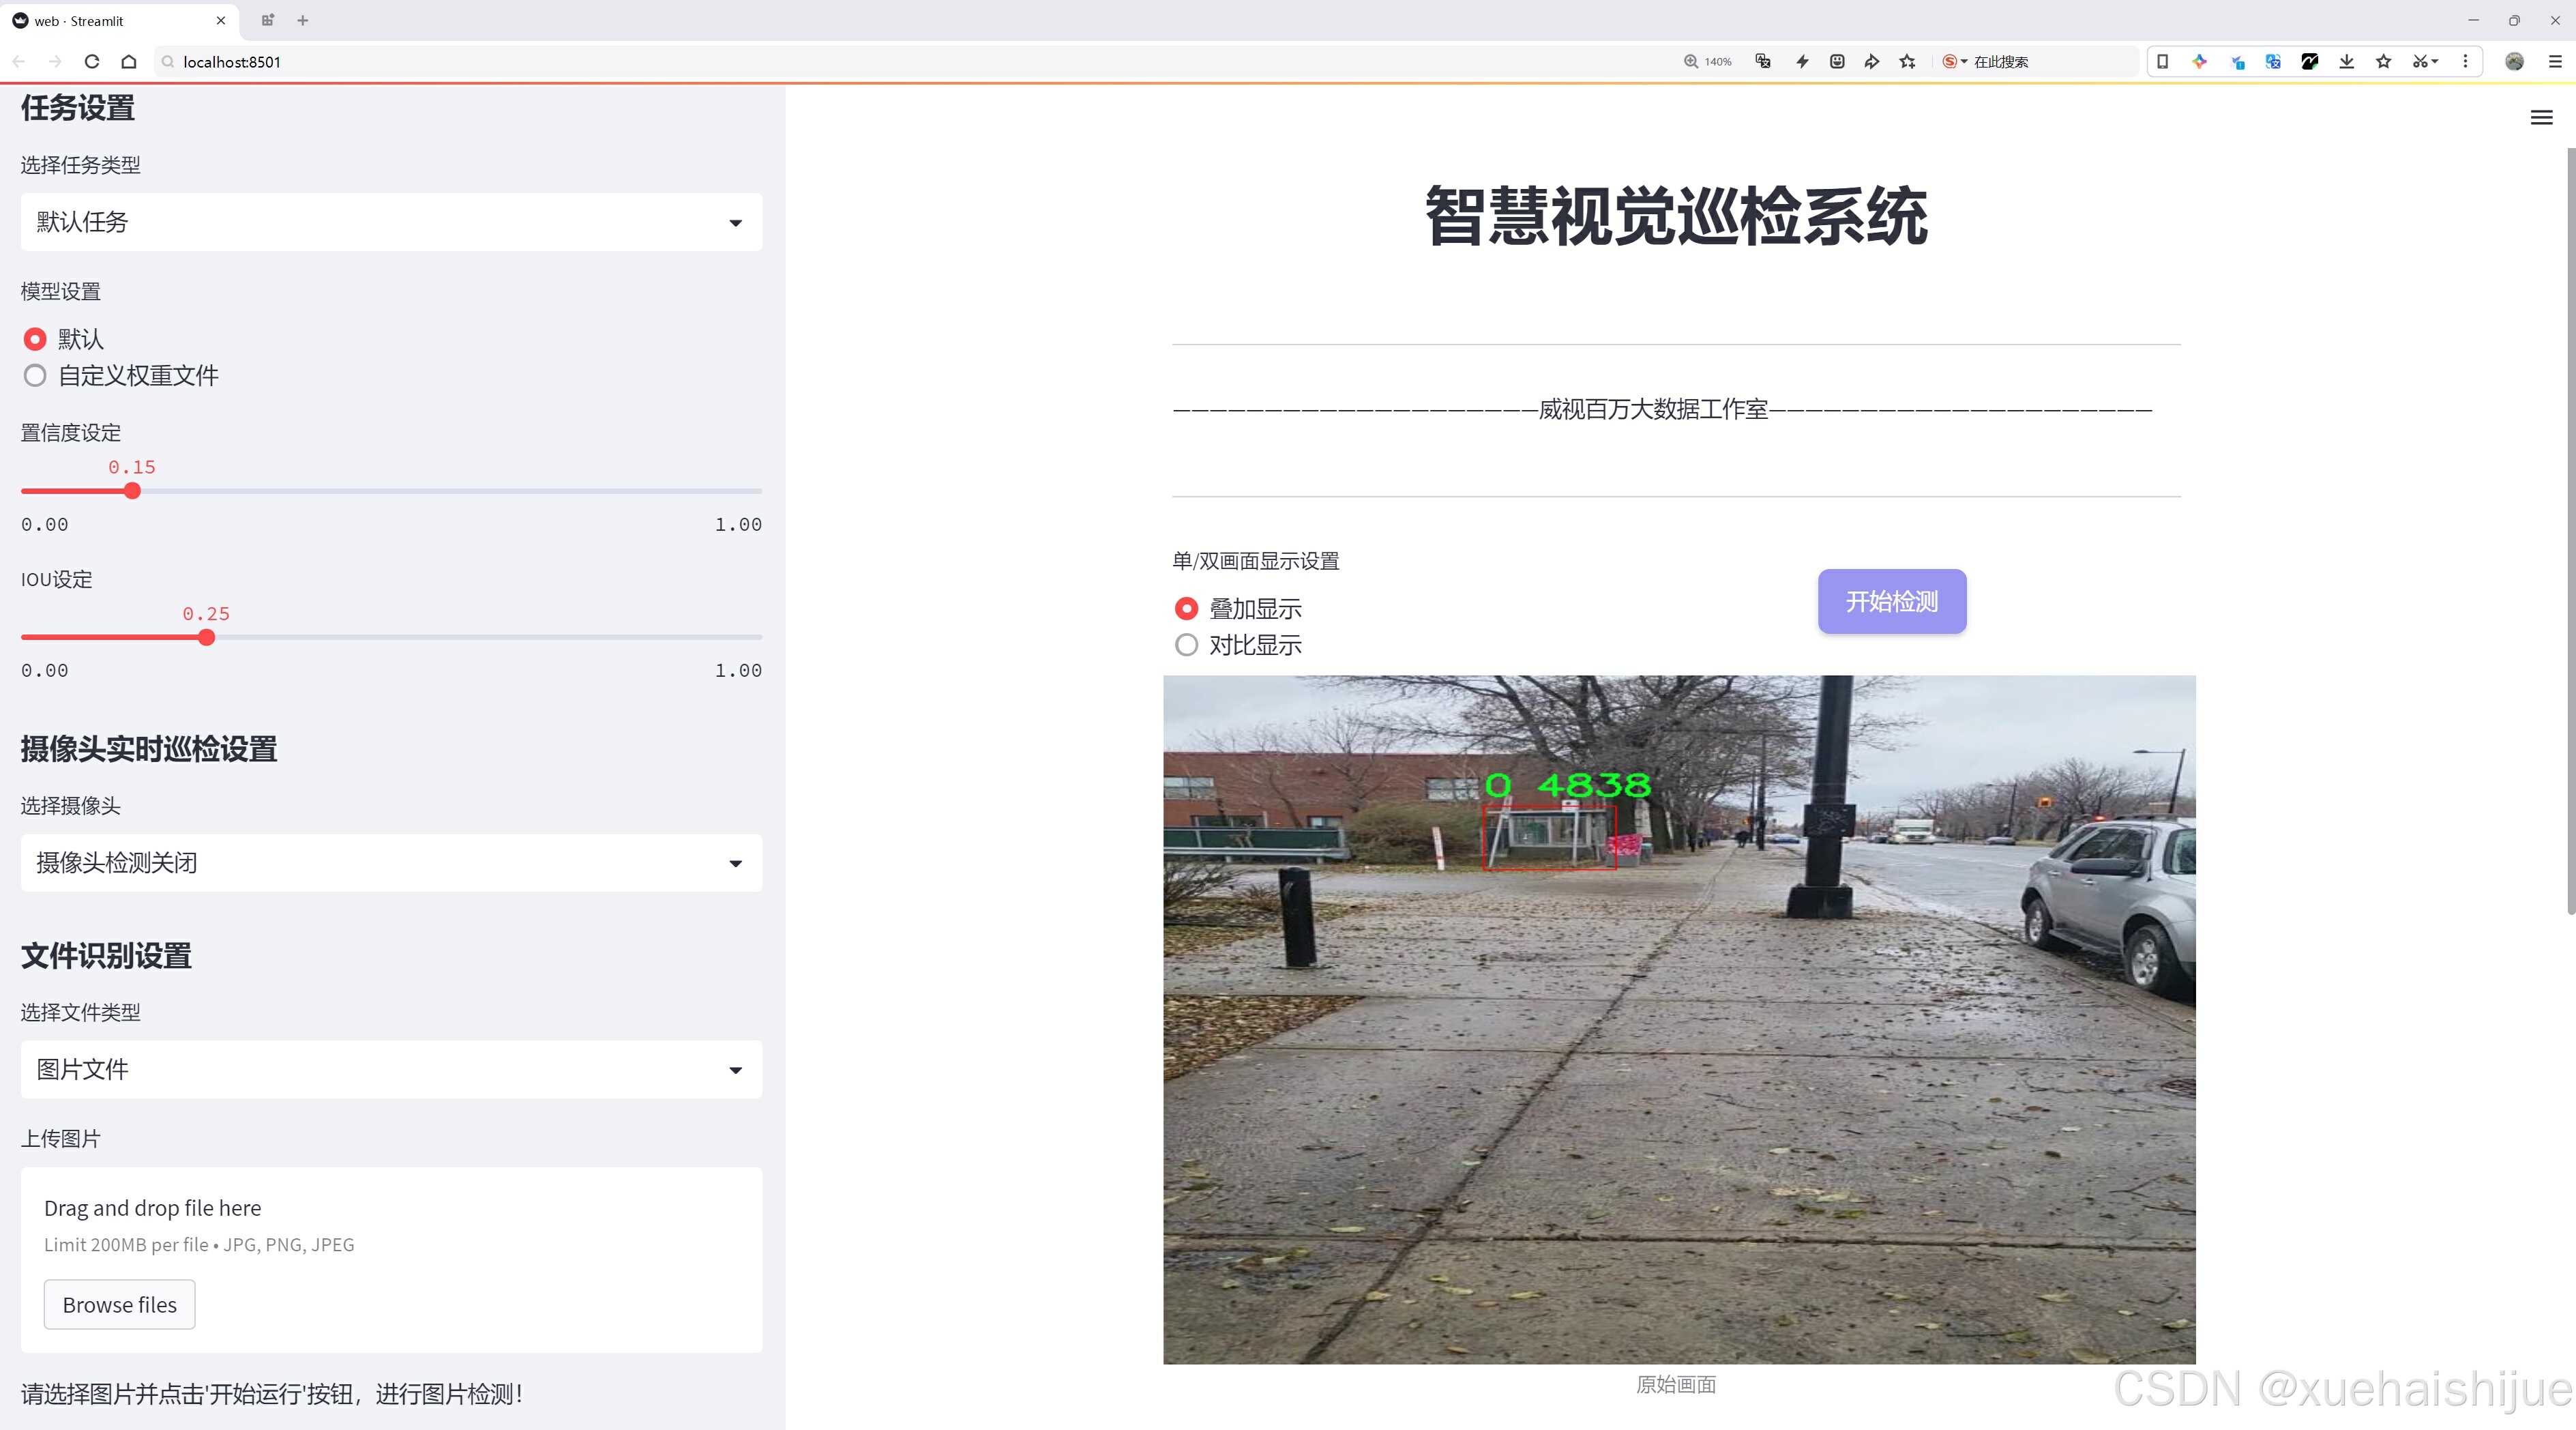This screenshot has height=1430, width=2576.
Task: Click the add-to-favorites star icon in address bar
Action: 1908,62
